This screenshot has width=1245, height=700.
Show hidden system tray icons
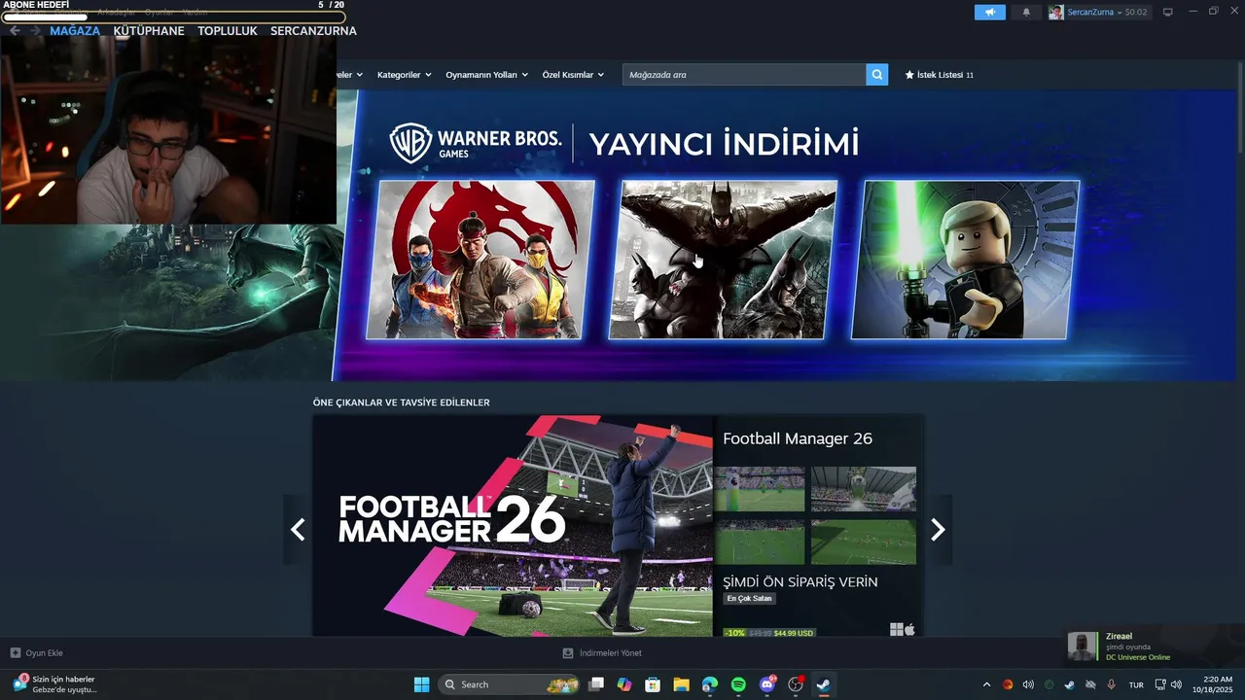(x=986, y=684)
